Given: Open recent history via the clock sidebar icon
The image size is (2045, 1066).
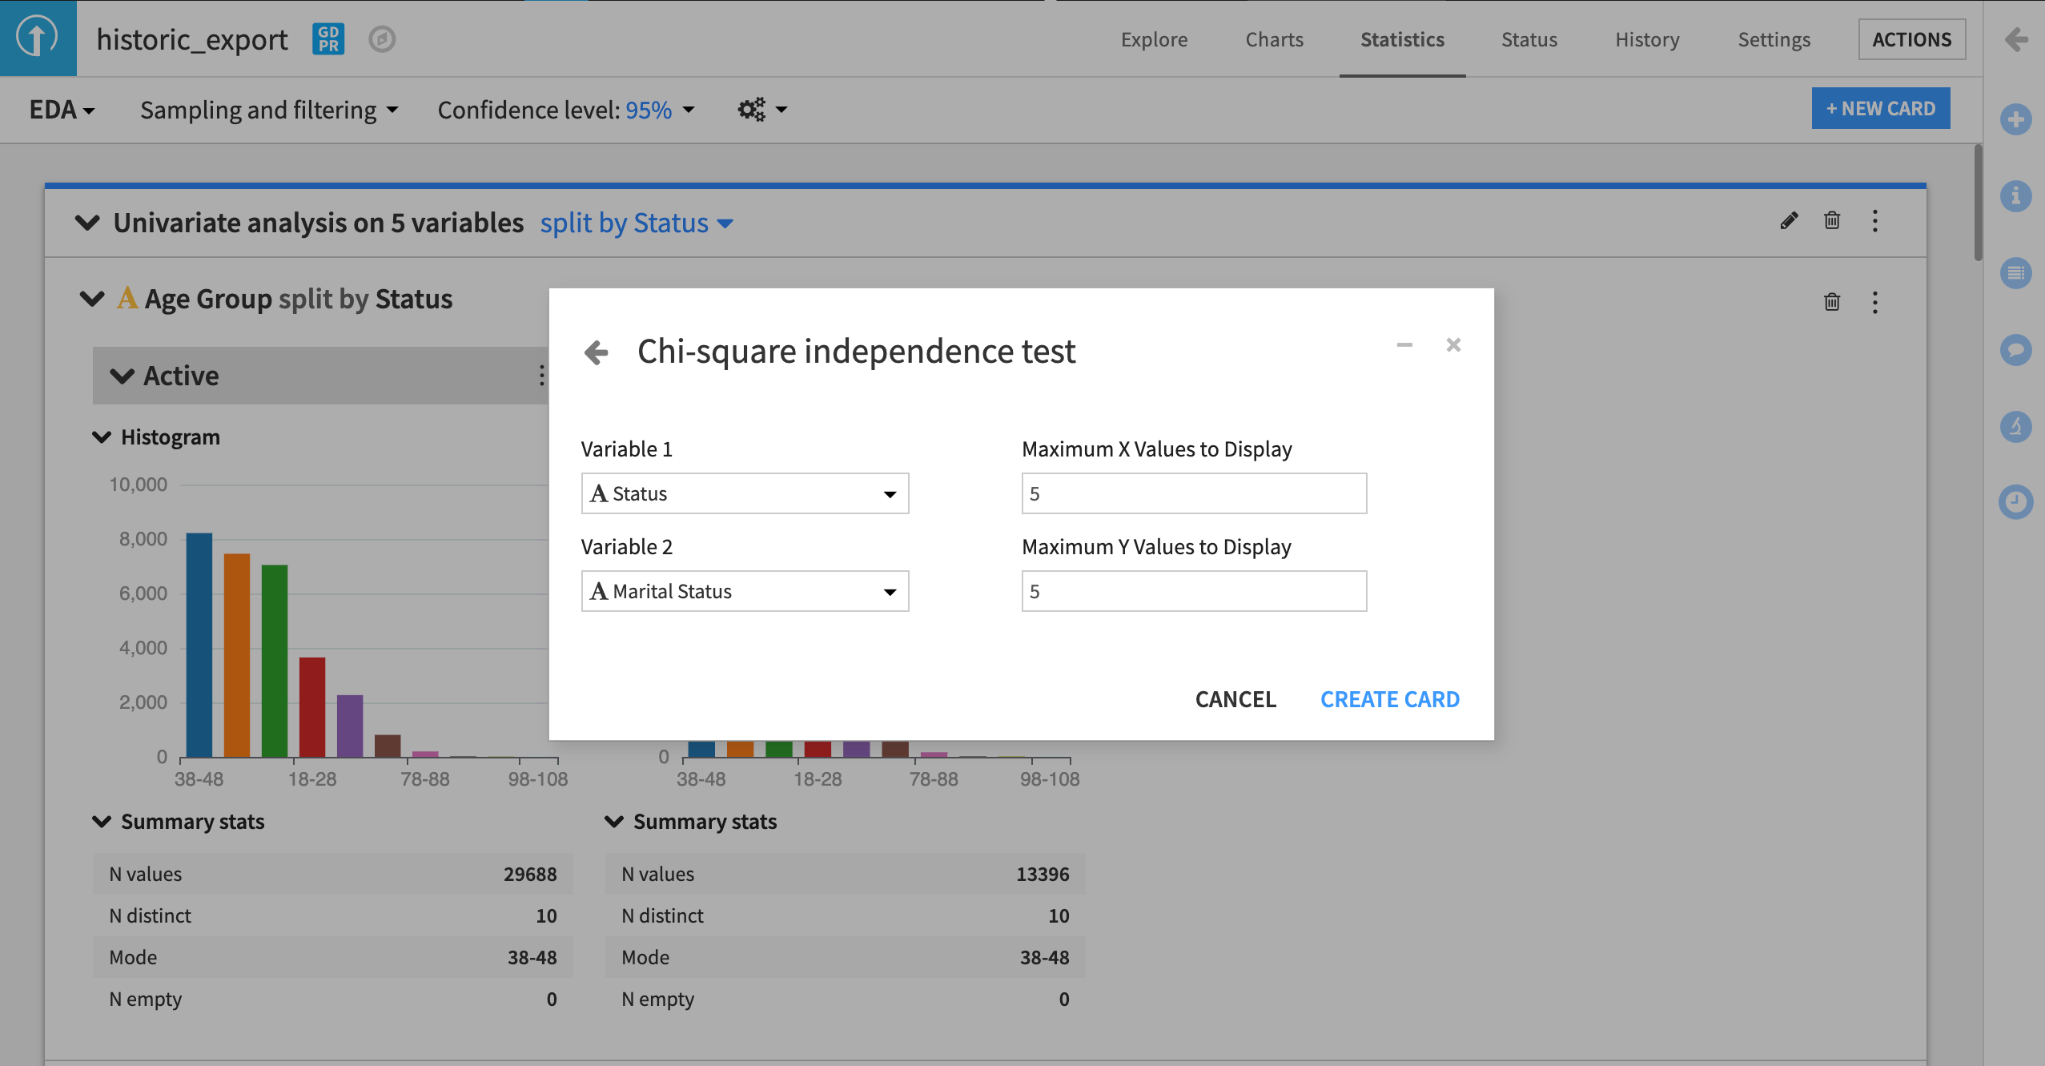Looking at the screenshot, I should point(2016,501).
